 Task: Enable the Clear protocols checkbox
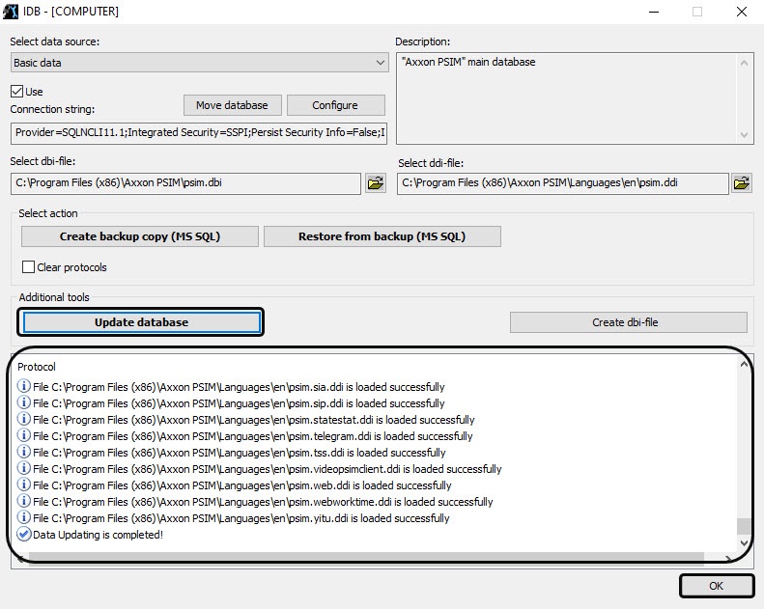(x=28, y=266)
